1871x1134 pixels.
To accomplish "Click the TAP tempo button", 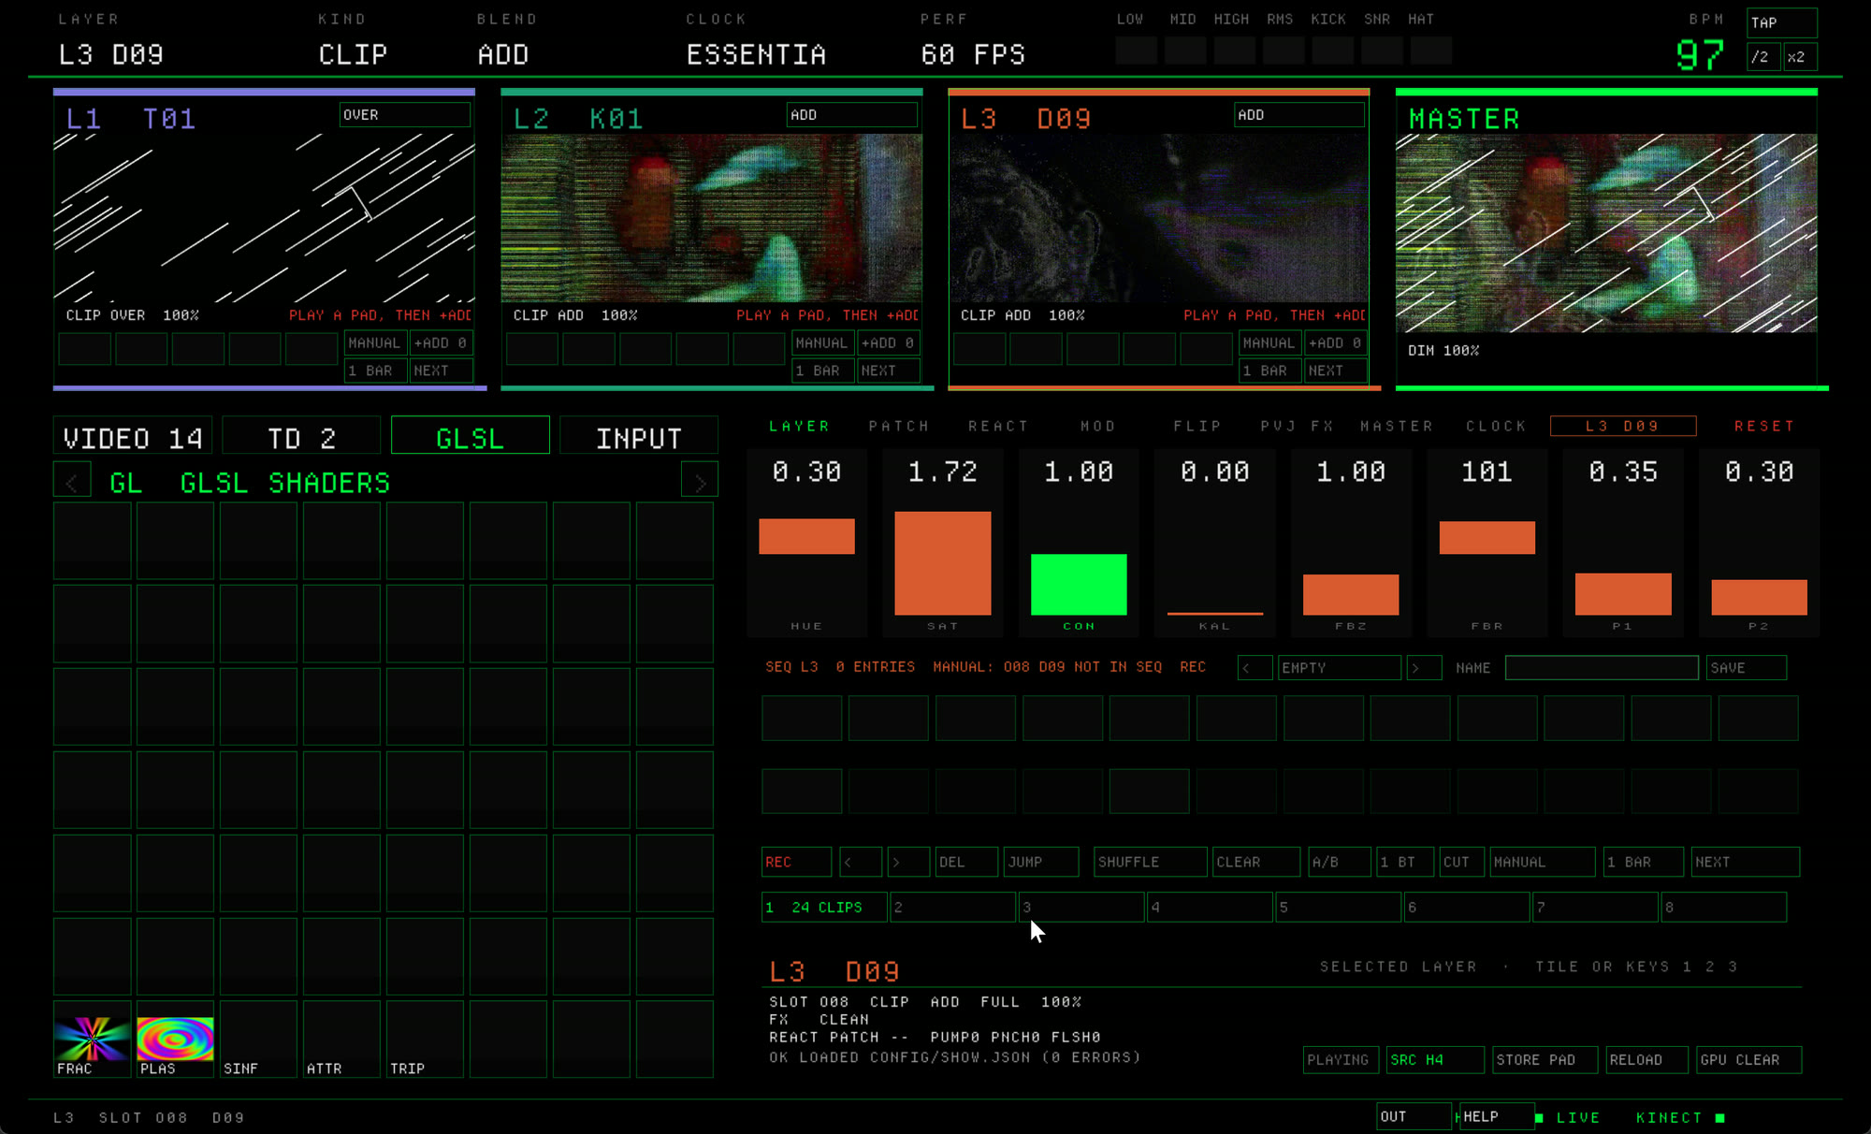I will 1782,22.
